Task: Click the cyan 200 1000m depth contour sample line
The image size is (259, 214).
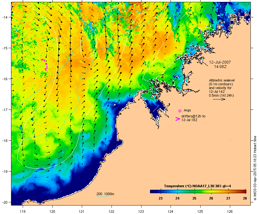Action: pyautogui.click(x=102, y=197)
